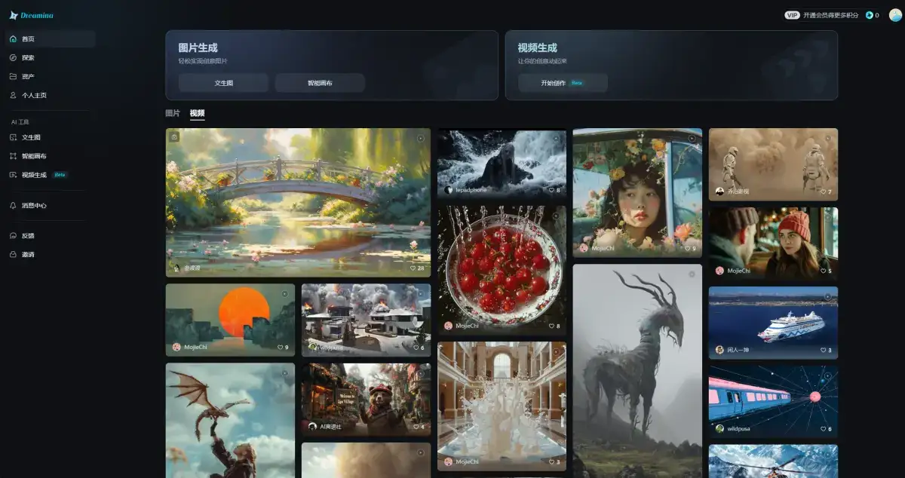Open 资产 (Assets) folder icon in sidebar
This screenshot has width=905, height=478.
click(13, 76)
